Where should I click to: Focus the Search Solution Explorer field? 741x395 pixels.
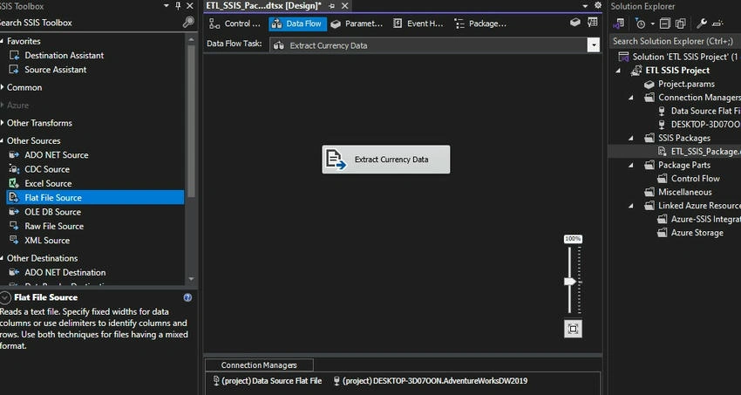tap(676, 41)
